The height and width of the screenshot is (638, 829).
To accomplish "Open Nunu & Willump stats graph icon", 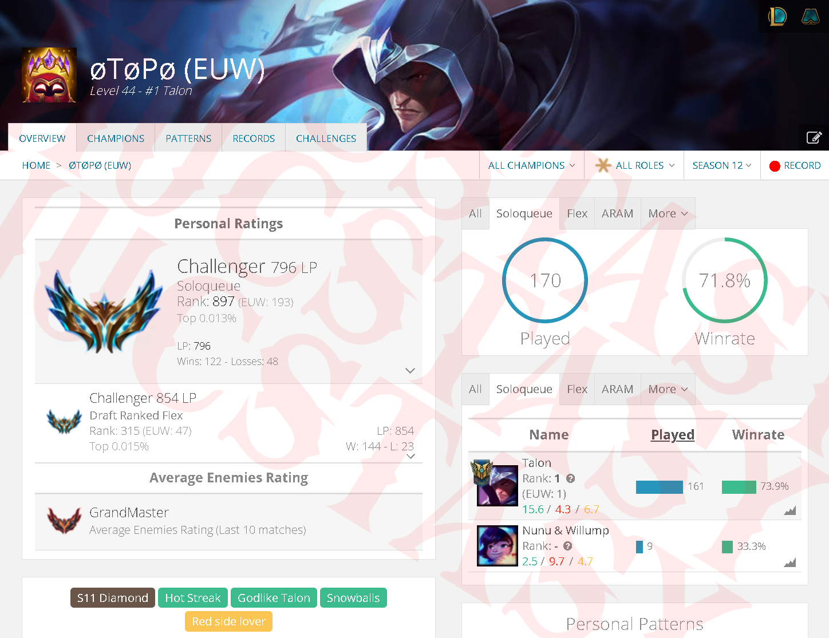I will point(790,562).
